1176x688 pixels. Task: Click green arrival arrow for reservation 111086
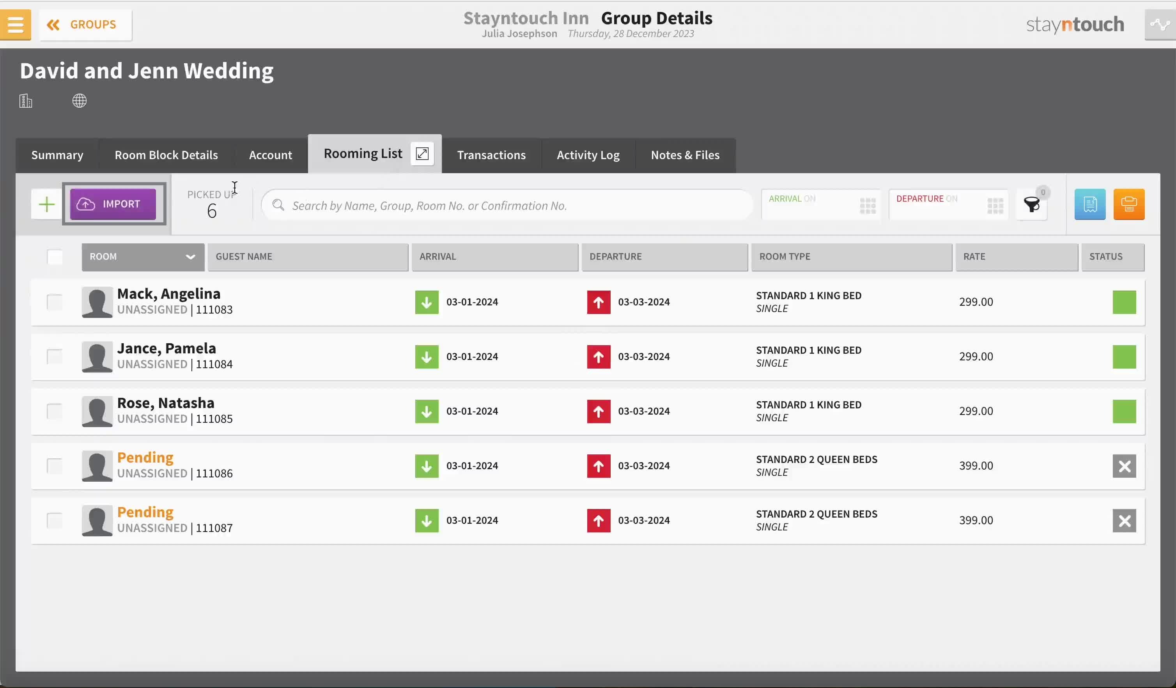(x=427, y=466)
